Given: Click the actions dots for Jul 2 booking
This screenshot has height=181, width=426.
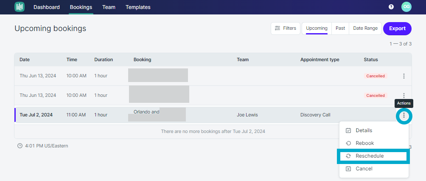Looking at the screenshot, I should 404,116.
